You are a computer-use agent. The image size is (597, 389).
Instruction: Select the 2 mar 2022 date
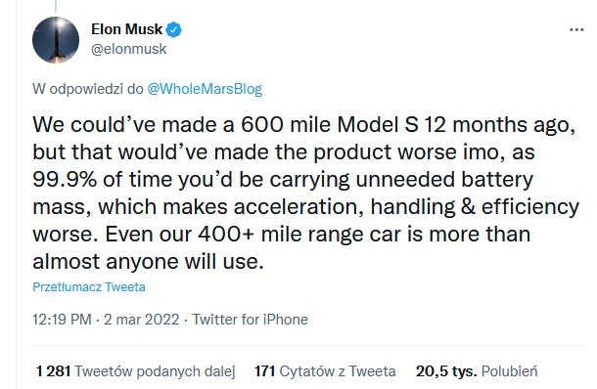coord(141,320)
